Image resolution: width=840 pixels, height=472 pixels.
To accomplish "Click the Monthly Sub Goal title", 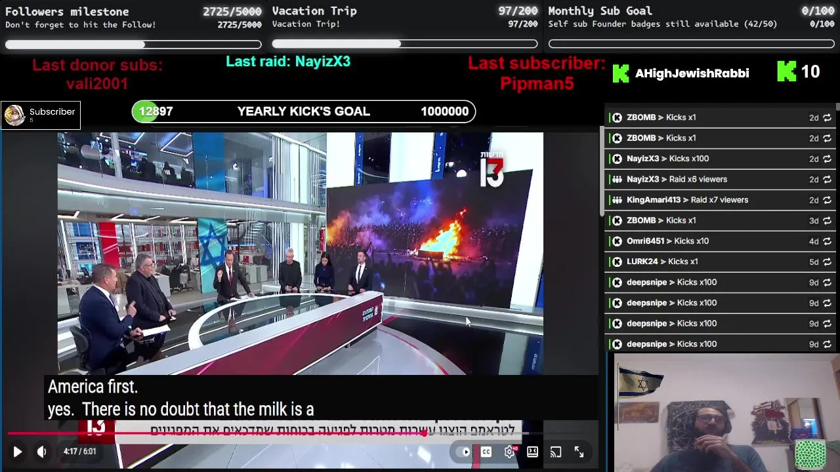I will (x=600, y=11).
